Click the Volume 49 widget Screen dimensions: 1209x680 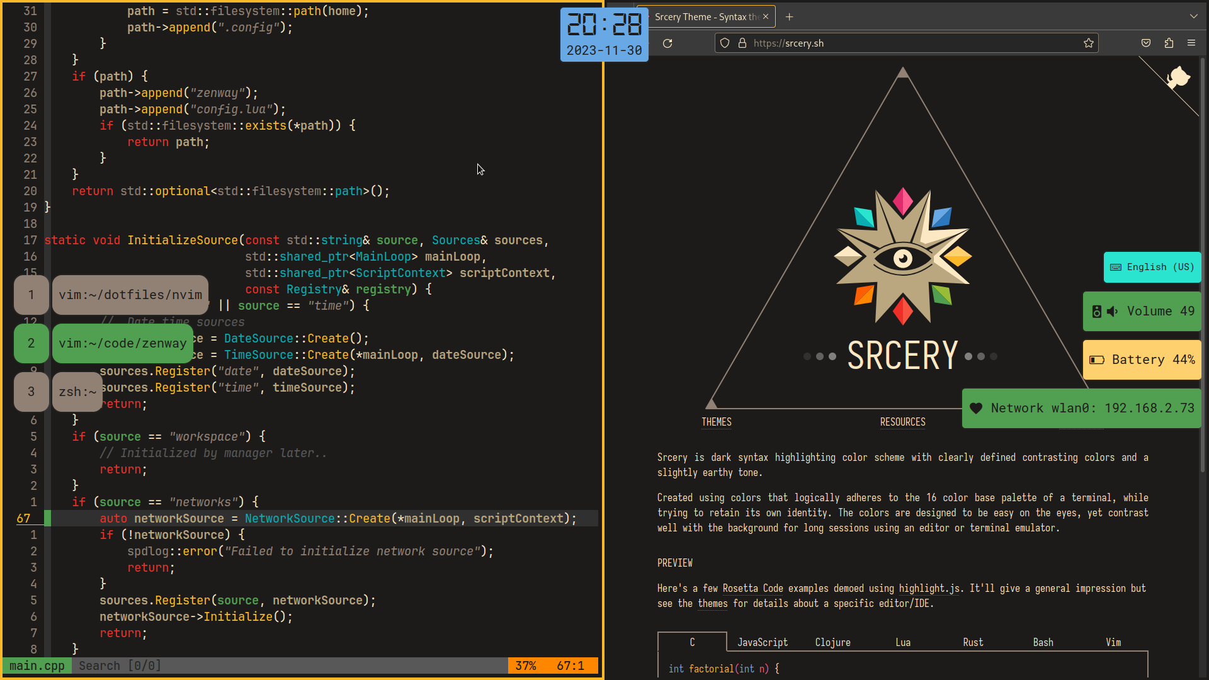(1142, 311)
